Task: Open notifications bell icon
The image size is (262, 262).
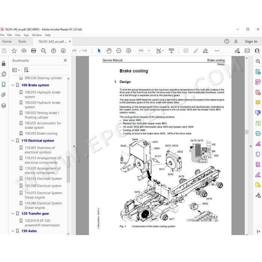Action: (x=236, y=41)
